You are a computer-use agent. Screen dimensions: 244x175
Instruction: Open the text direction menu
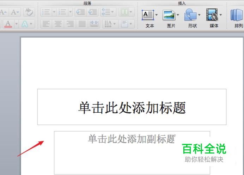click(110, 24)
